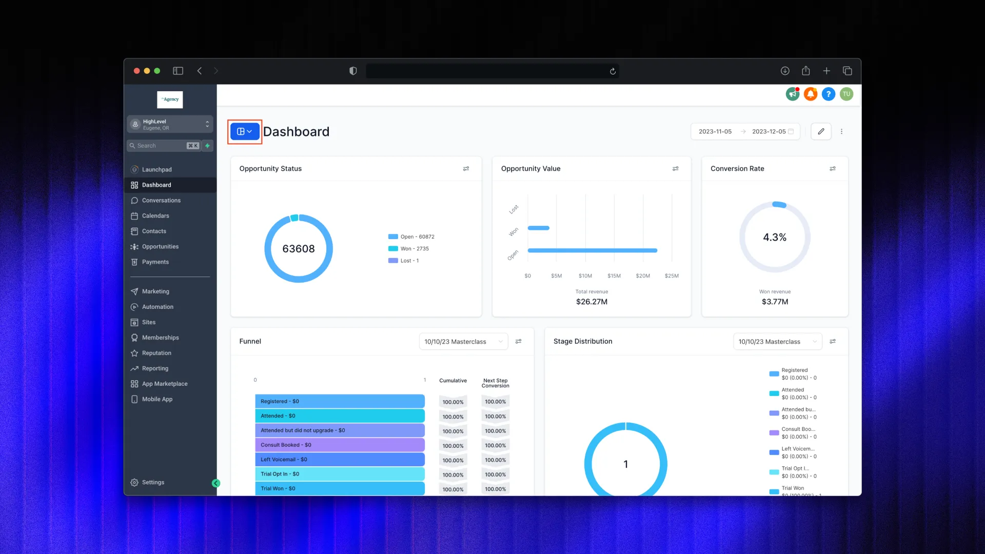
Task: Open the HighLevel account switcher
Action: pyautogui.click(x=170, y=124)
